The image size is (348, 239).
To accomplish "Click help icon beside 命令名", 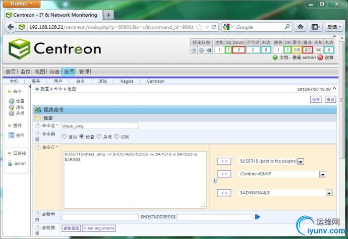I will point(38,126).
